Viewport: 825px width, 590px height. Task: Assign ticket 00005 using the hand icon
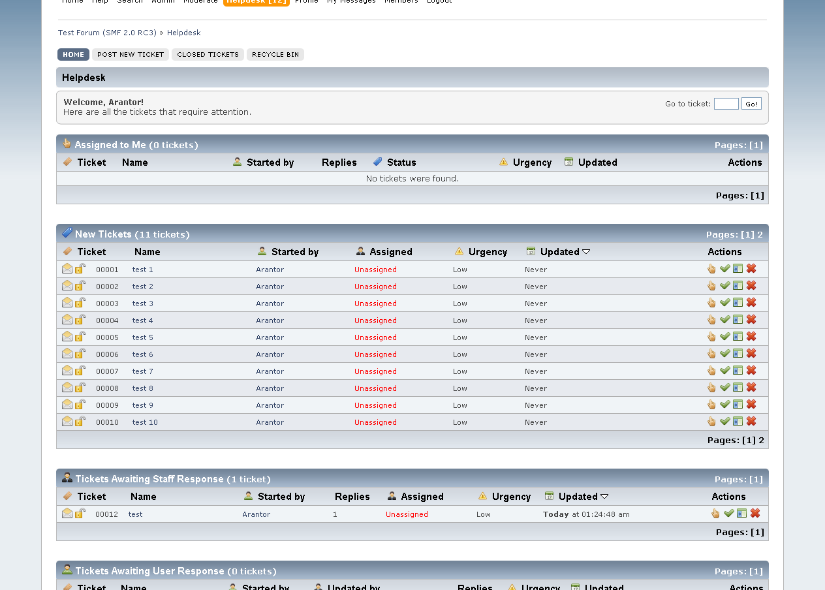pyautogui.click(x=711, y=337)
